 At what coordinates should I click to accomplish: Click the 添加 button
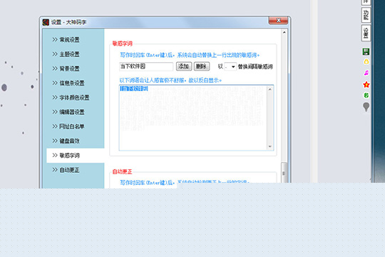pyautogui.click(x=184, y=66)
